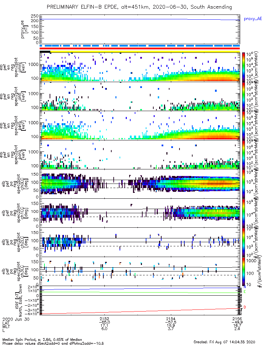Image resolution: width=267 pixels, height=345 pixels.
Task: Click the Created timestamp footer text
Action: [224, 342]
